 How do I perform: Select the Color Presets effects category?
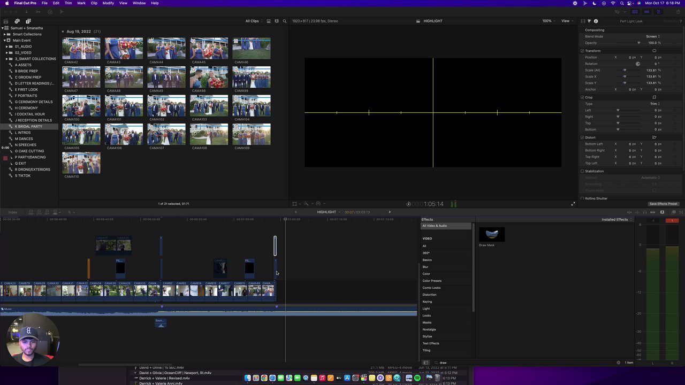432,281
